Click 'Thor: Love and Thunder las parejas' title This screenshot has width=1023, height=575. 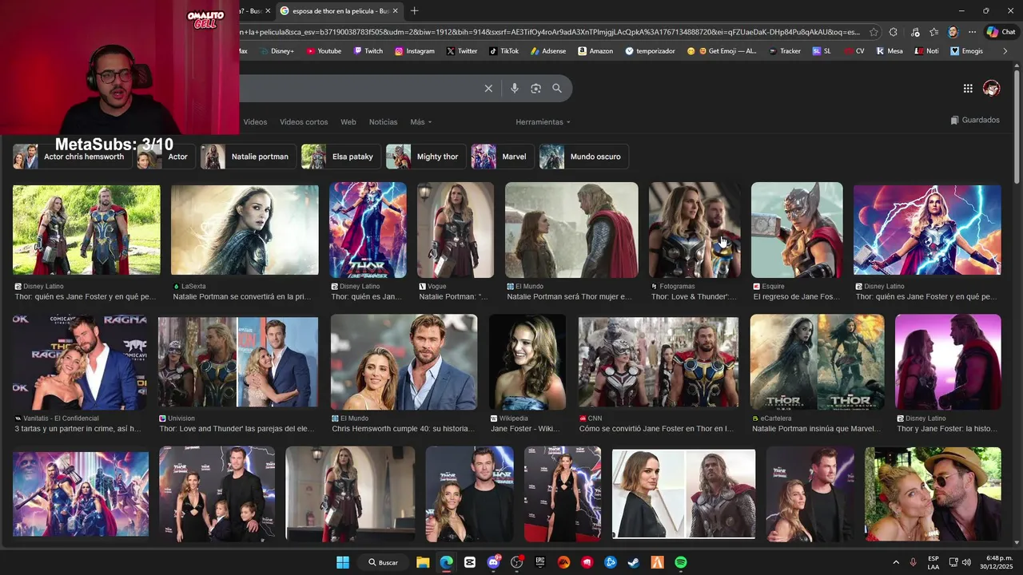point(237,429)
